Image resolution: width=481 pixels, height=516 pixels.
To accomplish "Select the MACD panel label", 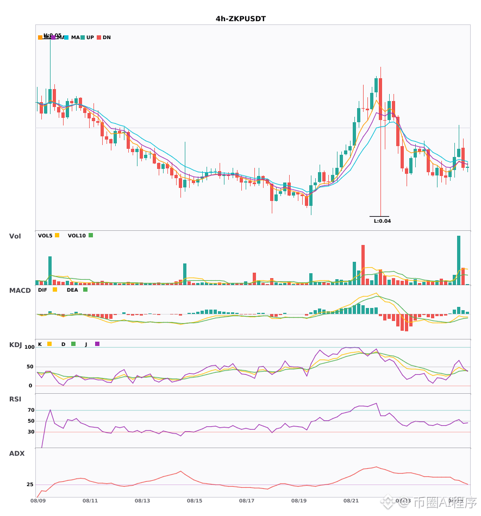I will 20,291.
